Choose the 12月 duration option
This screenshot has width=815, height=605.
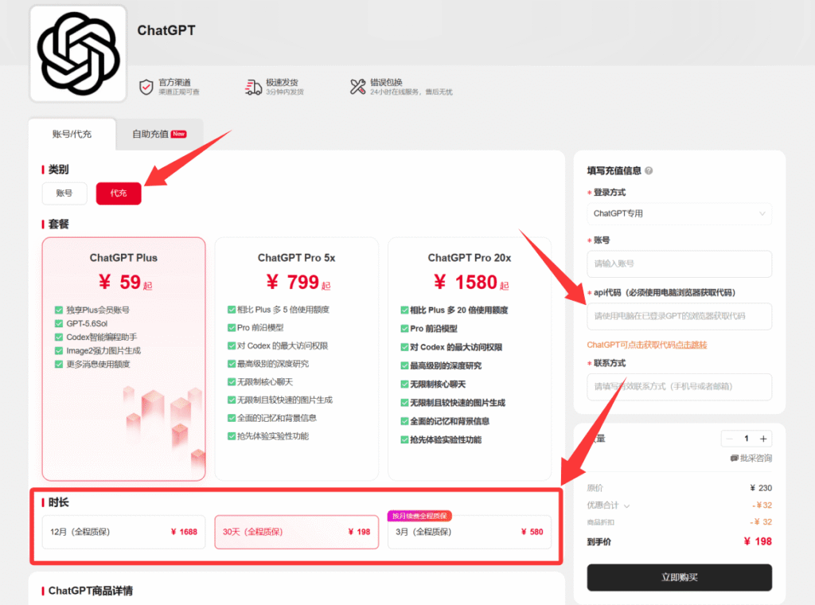pyautogui.click(x=123, y=532)
